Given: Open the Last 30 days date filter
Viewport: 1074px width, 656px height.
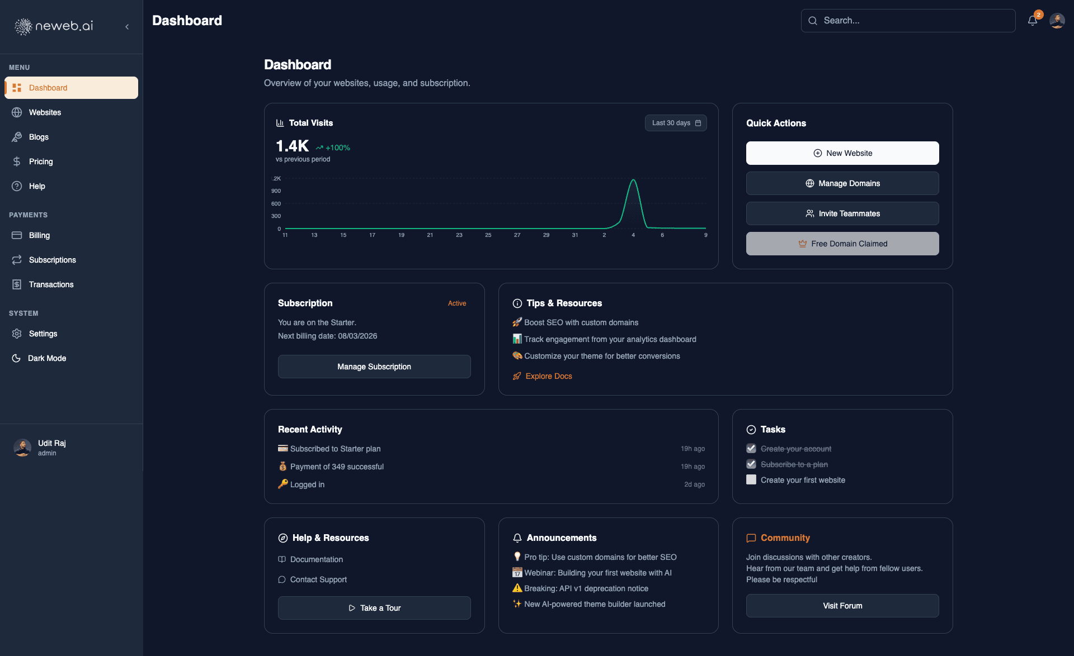Looking at the screenshot, I should click(x=675, y=123).
